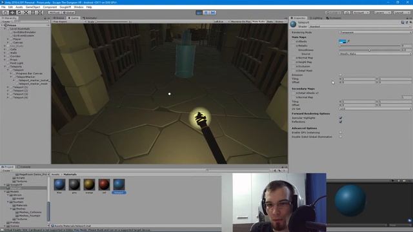Toggle the Global handle rotation button
This screenshot has width=413, height=232.
click(x=68, y=13)
